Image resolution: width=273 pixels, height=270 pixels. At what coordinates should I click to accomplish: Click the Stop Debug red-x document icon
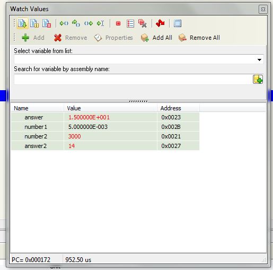coord(47,23)
